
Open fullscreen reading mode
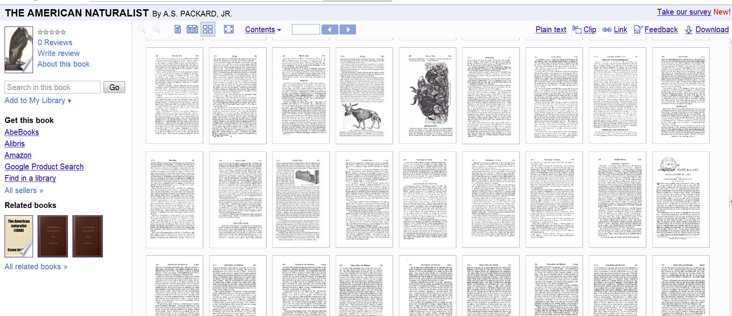(229, 29)
